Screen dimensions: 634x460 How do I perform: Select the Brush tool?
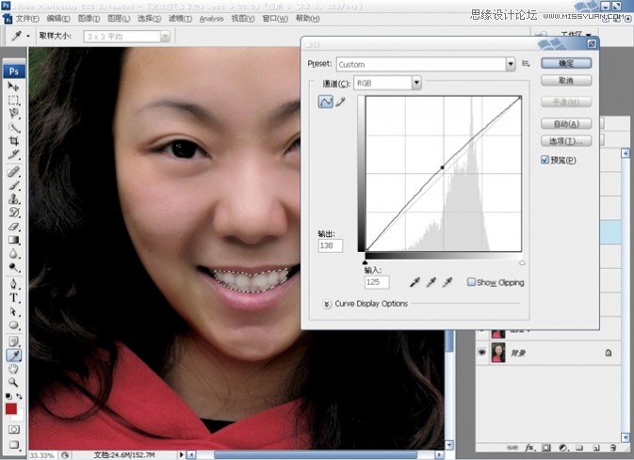pos(13,185)
